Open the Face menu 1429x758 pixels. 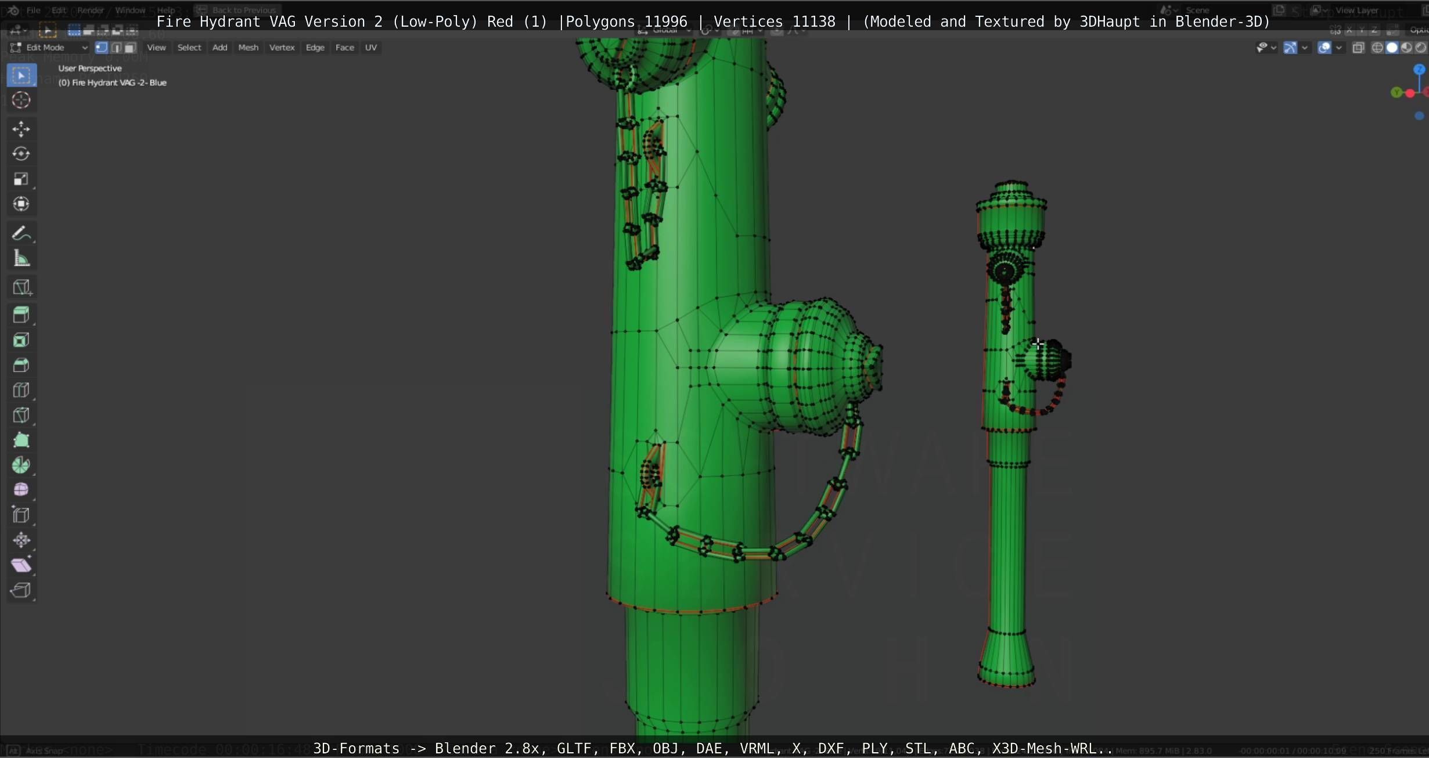point(344,48)
